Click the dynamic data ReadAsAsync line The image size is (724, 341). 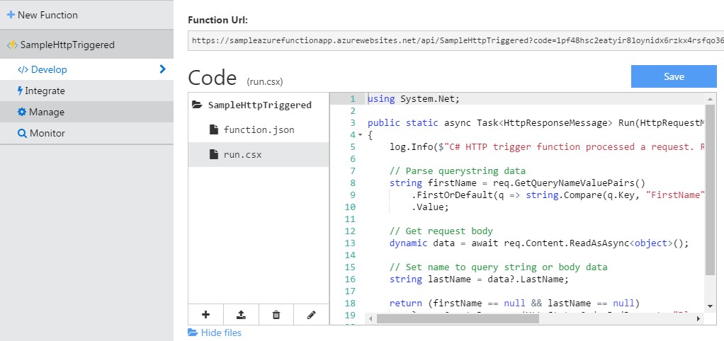(x=539, y=243)
